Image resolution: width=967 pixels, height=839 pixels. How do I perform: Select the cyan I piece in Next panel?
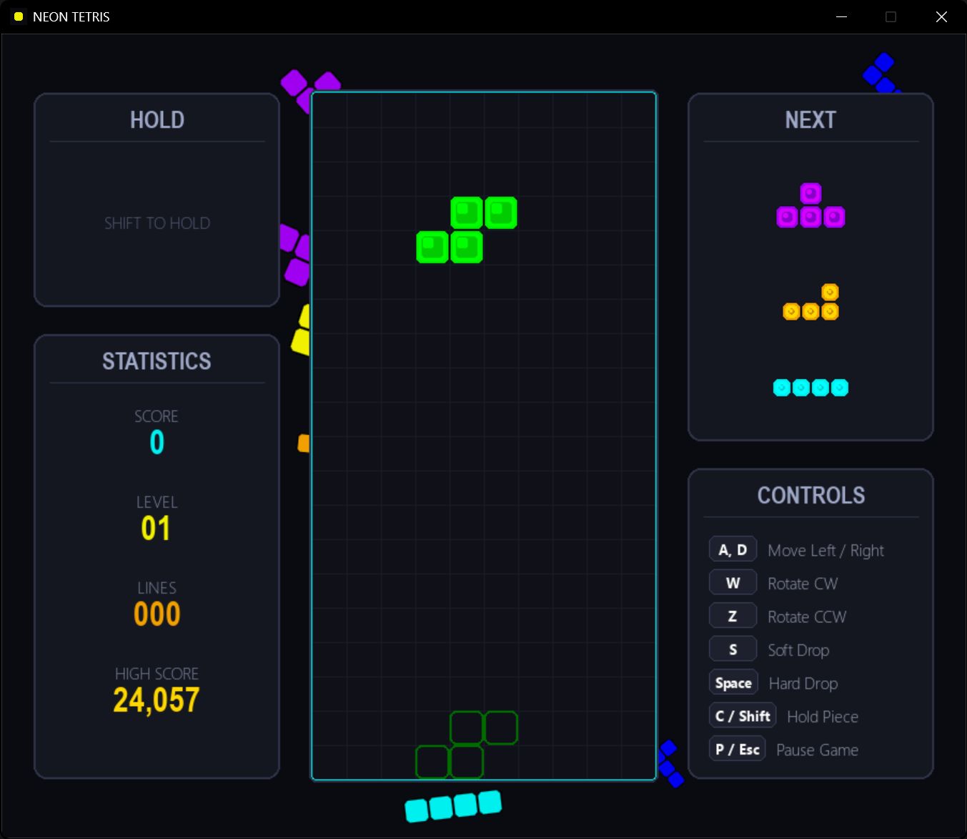[x=810, y=388]
